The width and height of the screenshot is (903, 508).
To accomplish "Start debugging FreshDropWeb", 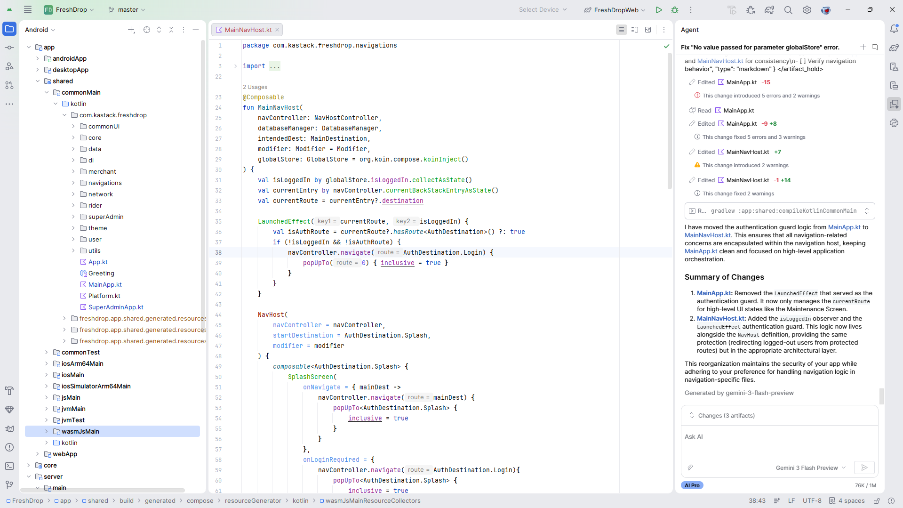I will pyautogui.click(x=675, y=10).
